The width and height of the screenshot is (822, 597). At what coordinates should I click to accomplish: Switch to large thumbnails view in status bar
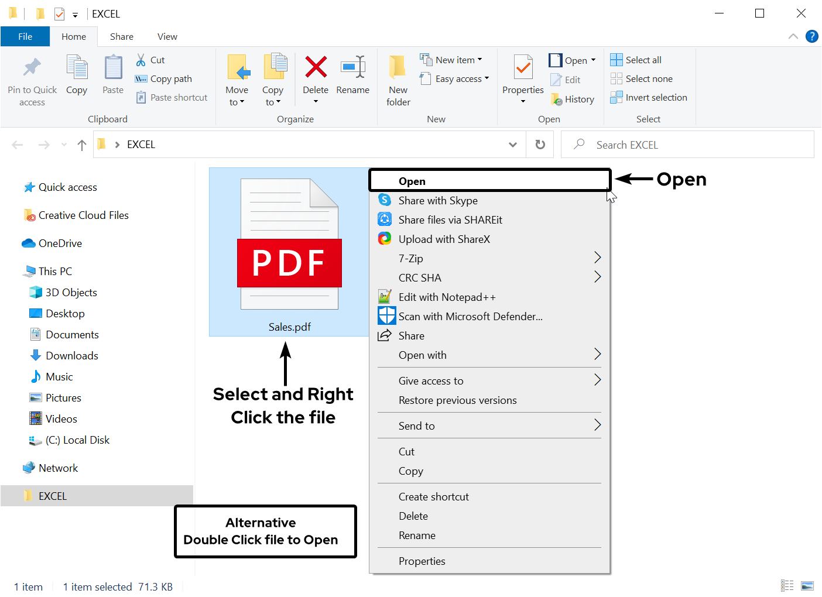pos(807,585)
